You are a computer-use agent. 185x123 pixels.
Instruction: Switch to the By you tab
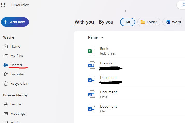[106, 22]
